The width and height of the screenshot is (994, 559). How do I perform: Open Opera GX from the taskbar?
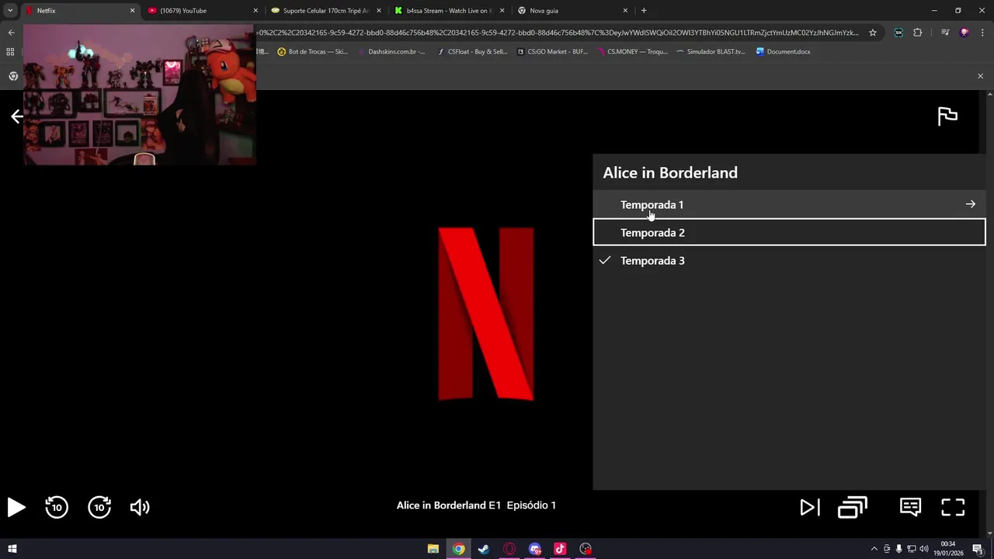click(509, 549)
